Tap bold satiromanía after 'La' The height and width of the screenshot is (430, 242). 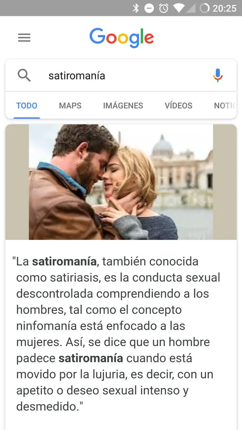pyautogui.click(x=64, y=261)
